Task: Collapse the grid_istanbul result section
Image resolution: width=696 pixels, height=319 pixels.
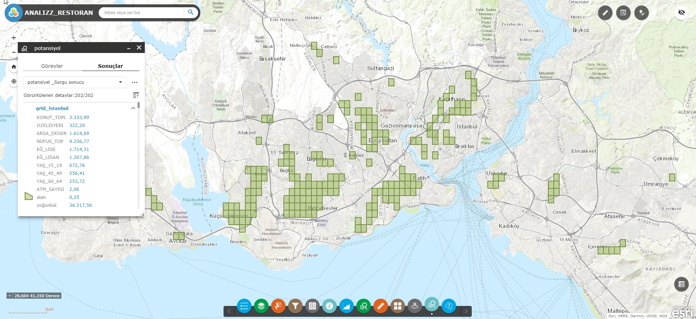Action: tap(133, 108)
